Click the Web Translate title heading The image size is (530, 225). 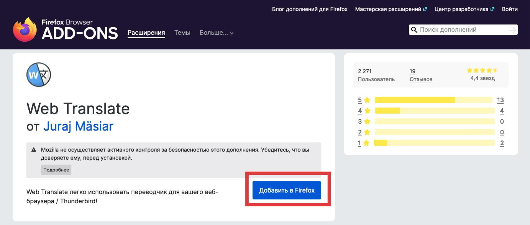click(x=78, y=109)
